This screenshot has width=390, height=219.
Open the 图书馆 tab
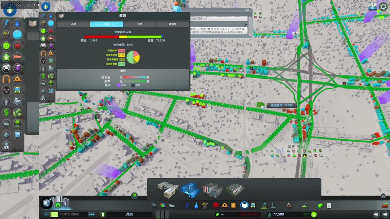tap(172, 24)
